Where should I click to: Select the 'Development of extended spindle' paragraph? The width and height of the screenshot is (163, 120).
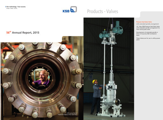pos(147,34)
